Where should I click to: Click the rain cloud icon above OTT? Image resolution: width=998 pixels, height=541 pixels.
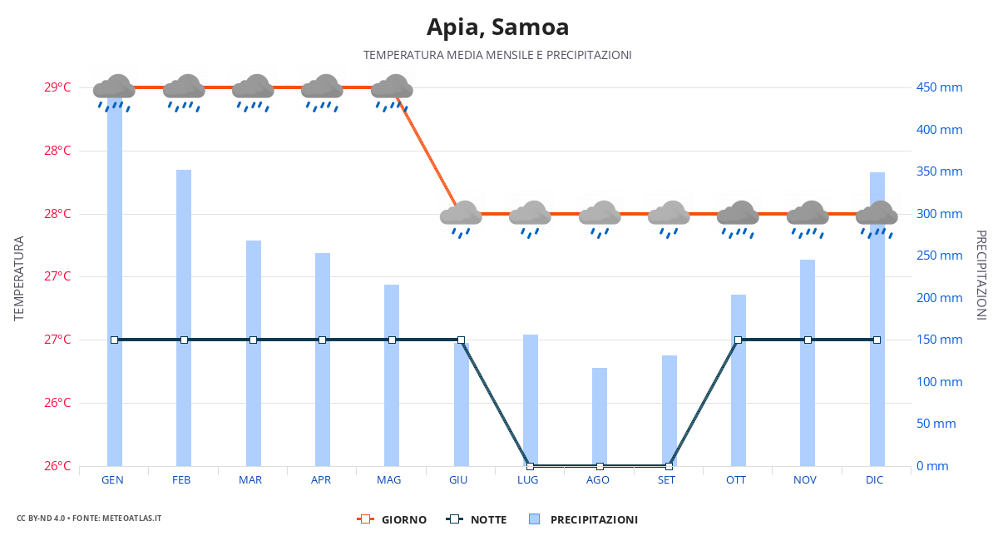click(x=738, y=218)
